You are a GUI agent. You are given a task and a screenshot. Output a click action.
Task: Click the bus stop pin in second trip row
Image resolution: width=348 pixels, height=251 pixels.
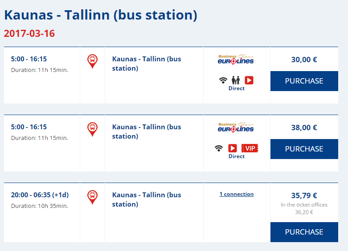point(92,129)
